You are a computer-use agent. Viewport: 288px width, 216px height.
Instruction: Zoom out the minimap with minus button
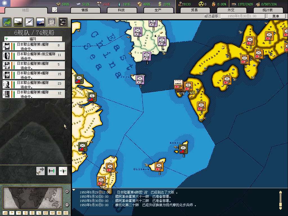67,205
